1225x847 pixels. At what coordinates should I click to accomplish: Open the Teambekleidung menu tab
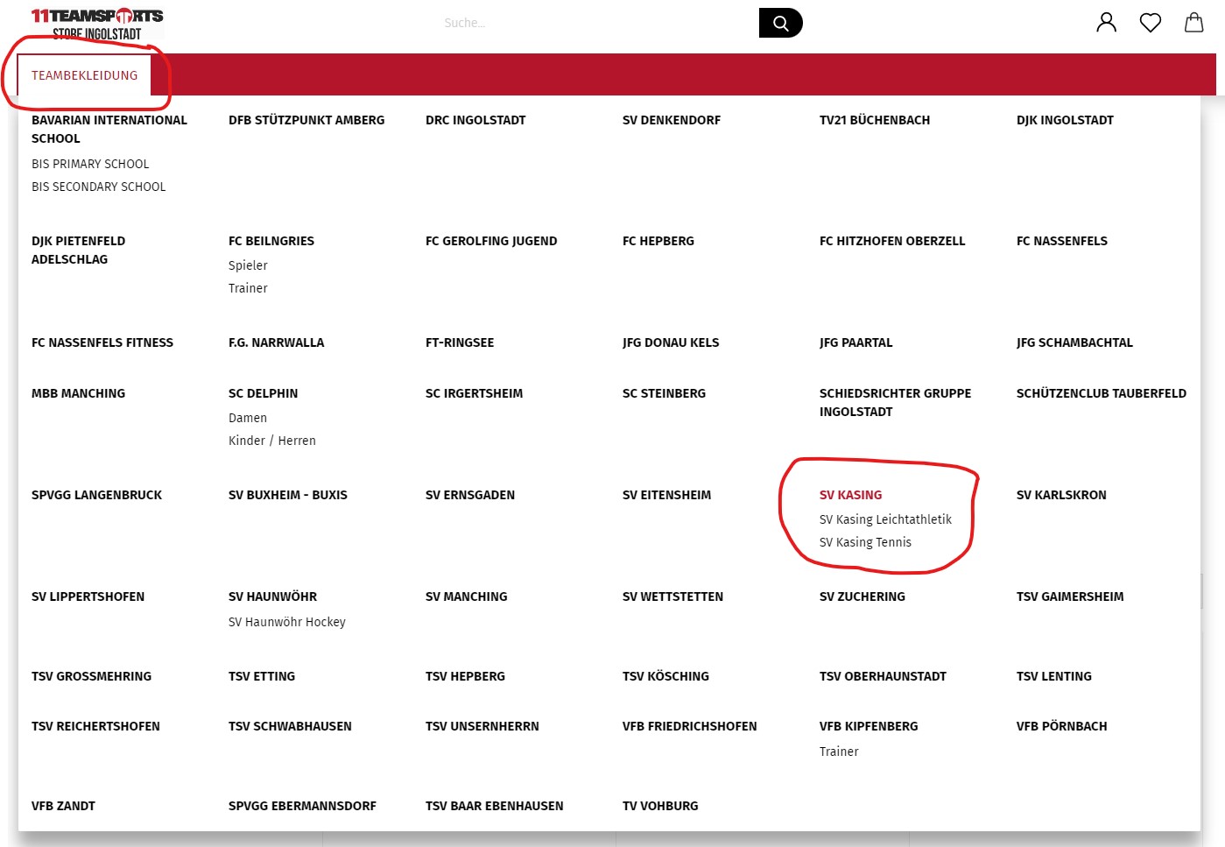tap(84, 75)
